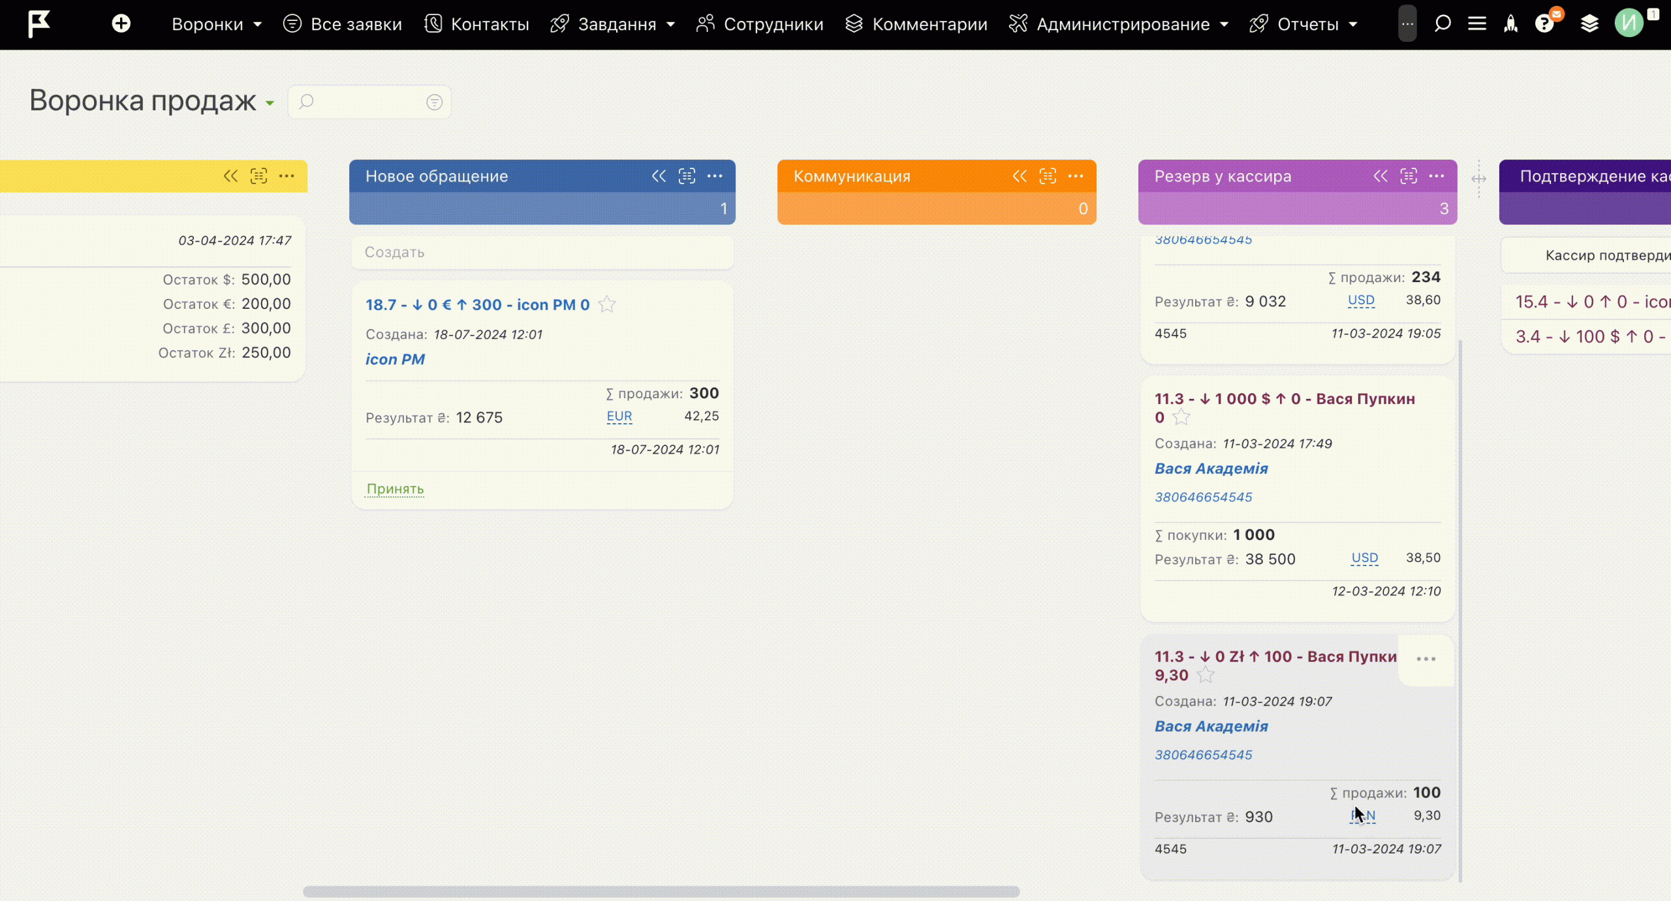Screen dimensions: 1671x901
Task: Click the Принять link on the request card
Action: tap(395, 489)
